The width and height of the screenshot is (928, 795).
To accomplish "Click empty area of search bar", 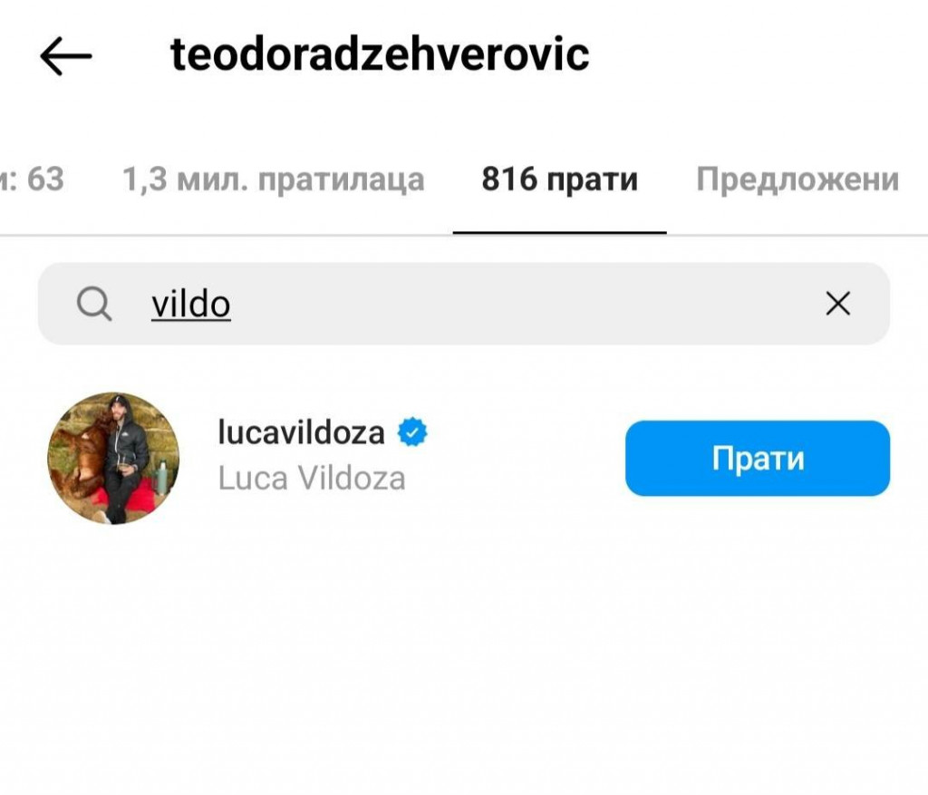I will 521,304.
